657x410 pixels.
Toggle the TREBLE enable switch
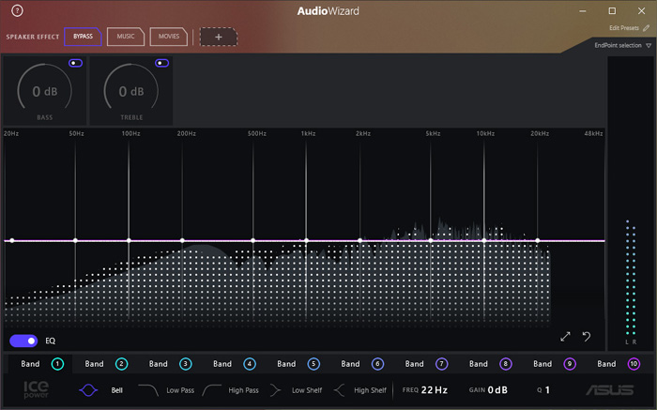pos(161,63)
